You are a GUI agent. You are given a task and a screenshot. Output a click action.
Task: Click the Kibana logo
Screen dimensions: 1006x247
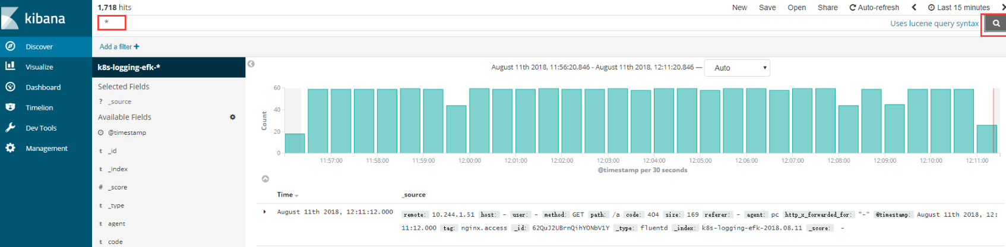34,18
